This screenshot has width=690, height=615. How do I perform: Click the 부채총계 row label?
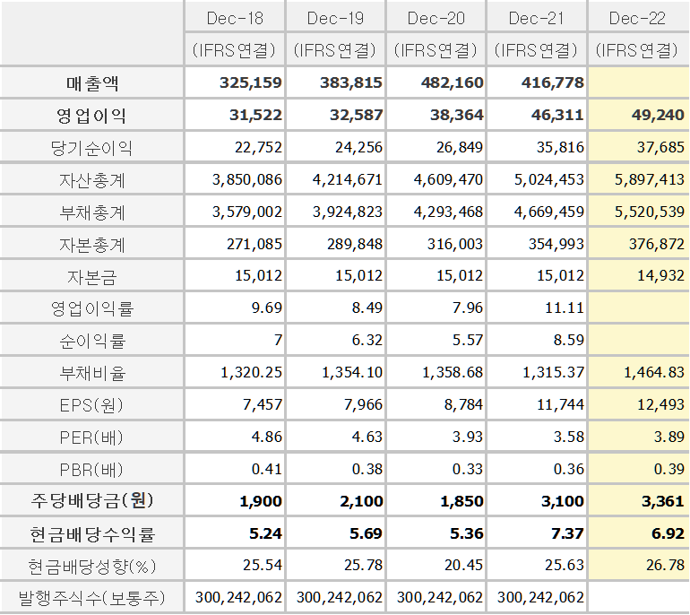click(x=92, y=212)
